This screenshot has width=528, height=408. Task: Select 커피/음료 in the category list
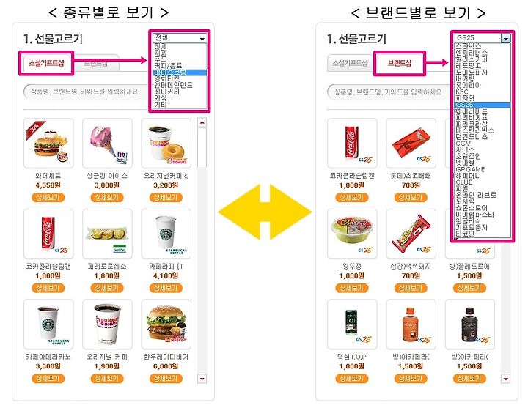pos(168,66)
